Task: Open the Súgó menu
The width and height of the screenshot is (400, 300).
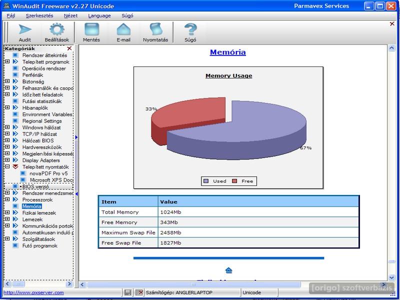Action: pyautogui.click(x=127, y=16)
